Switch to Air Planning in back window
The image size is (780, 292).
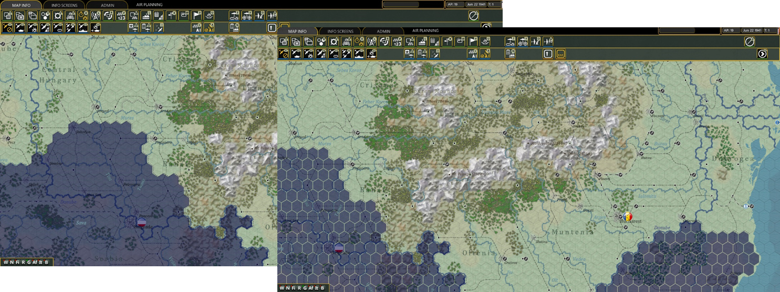click(149, 5)
